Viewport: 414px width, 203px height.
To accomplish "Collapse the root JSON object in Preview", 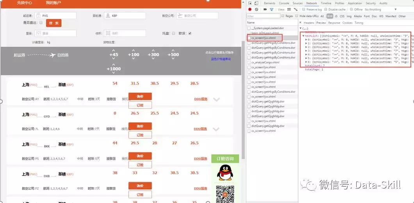I will [301, 28].
